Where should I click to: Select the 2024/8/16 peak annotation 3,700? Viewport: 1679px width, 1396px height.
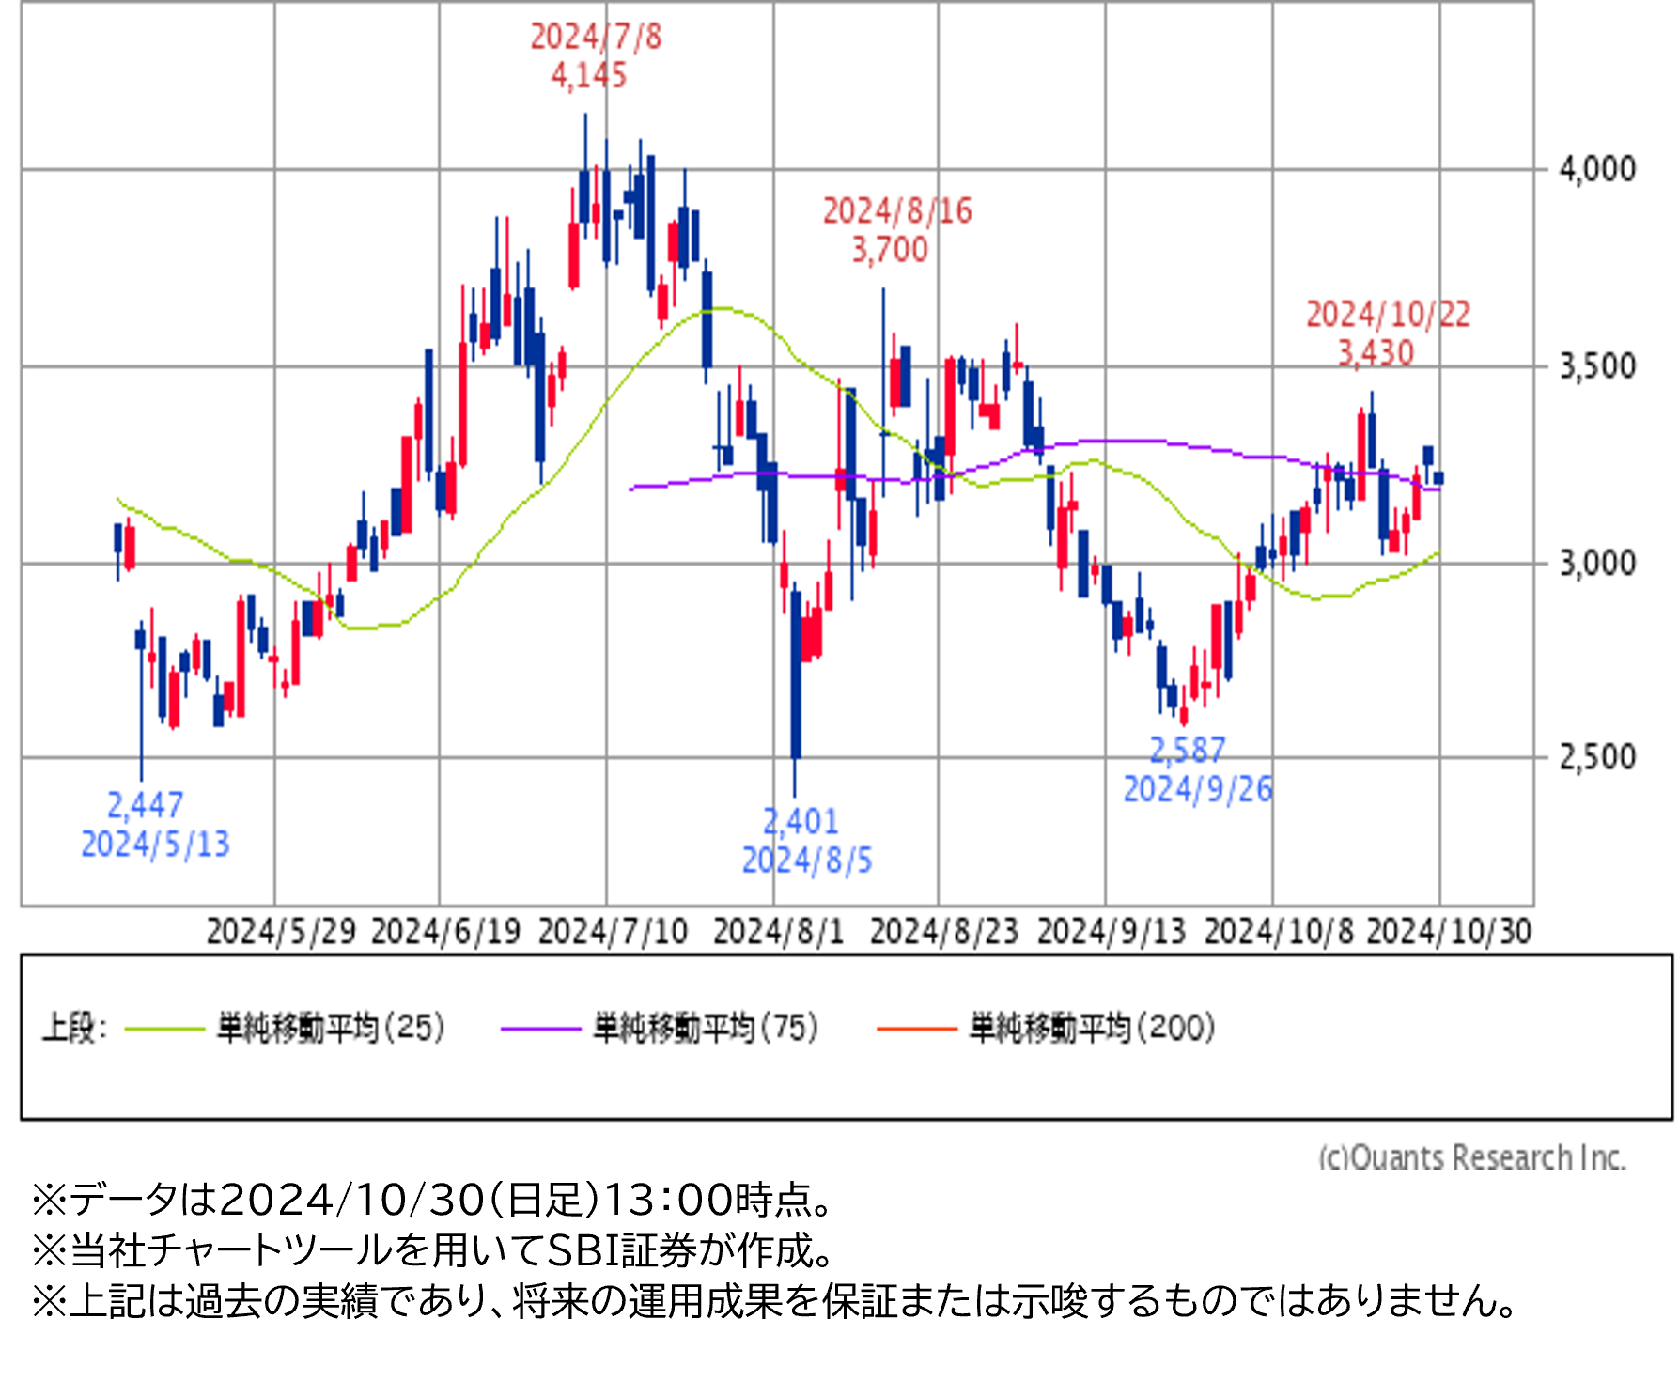(x=889, y=251)
